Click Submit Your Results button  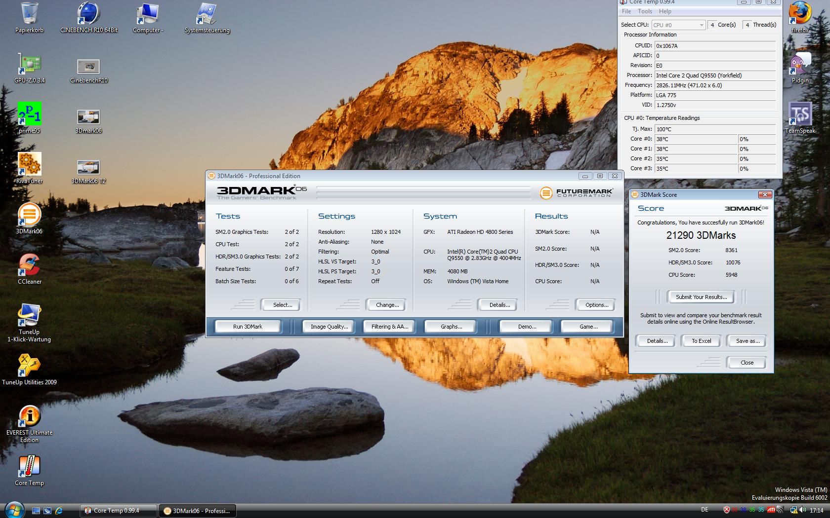[x=701, y=297]
